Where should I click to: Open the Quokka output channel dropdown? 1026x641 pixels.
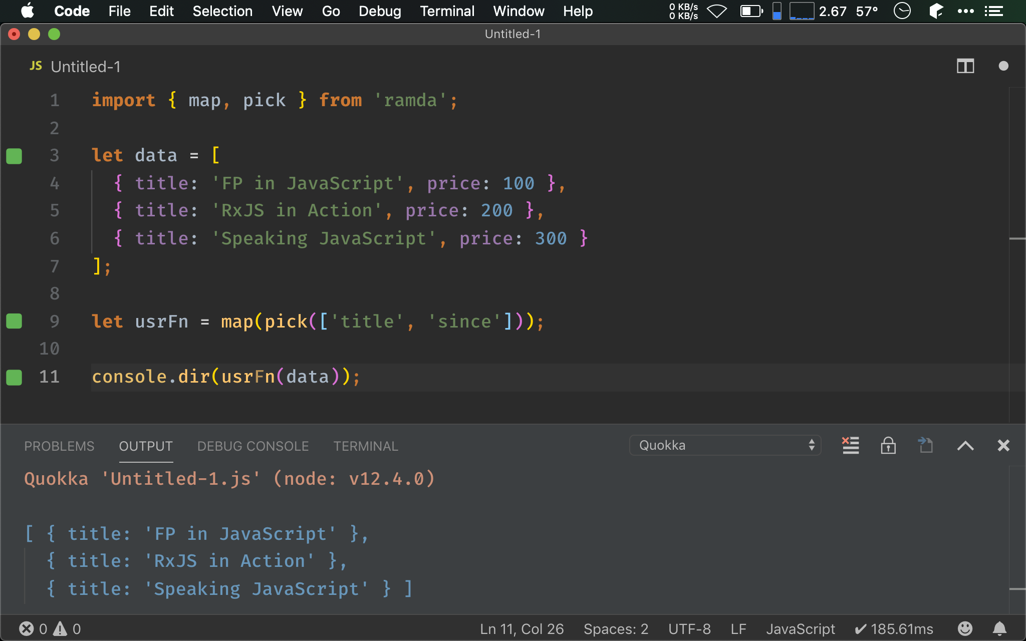tap(725, 445)
